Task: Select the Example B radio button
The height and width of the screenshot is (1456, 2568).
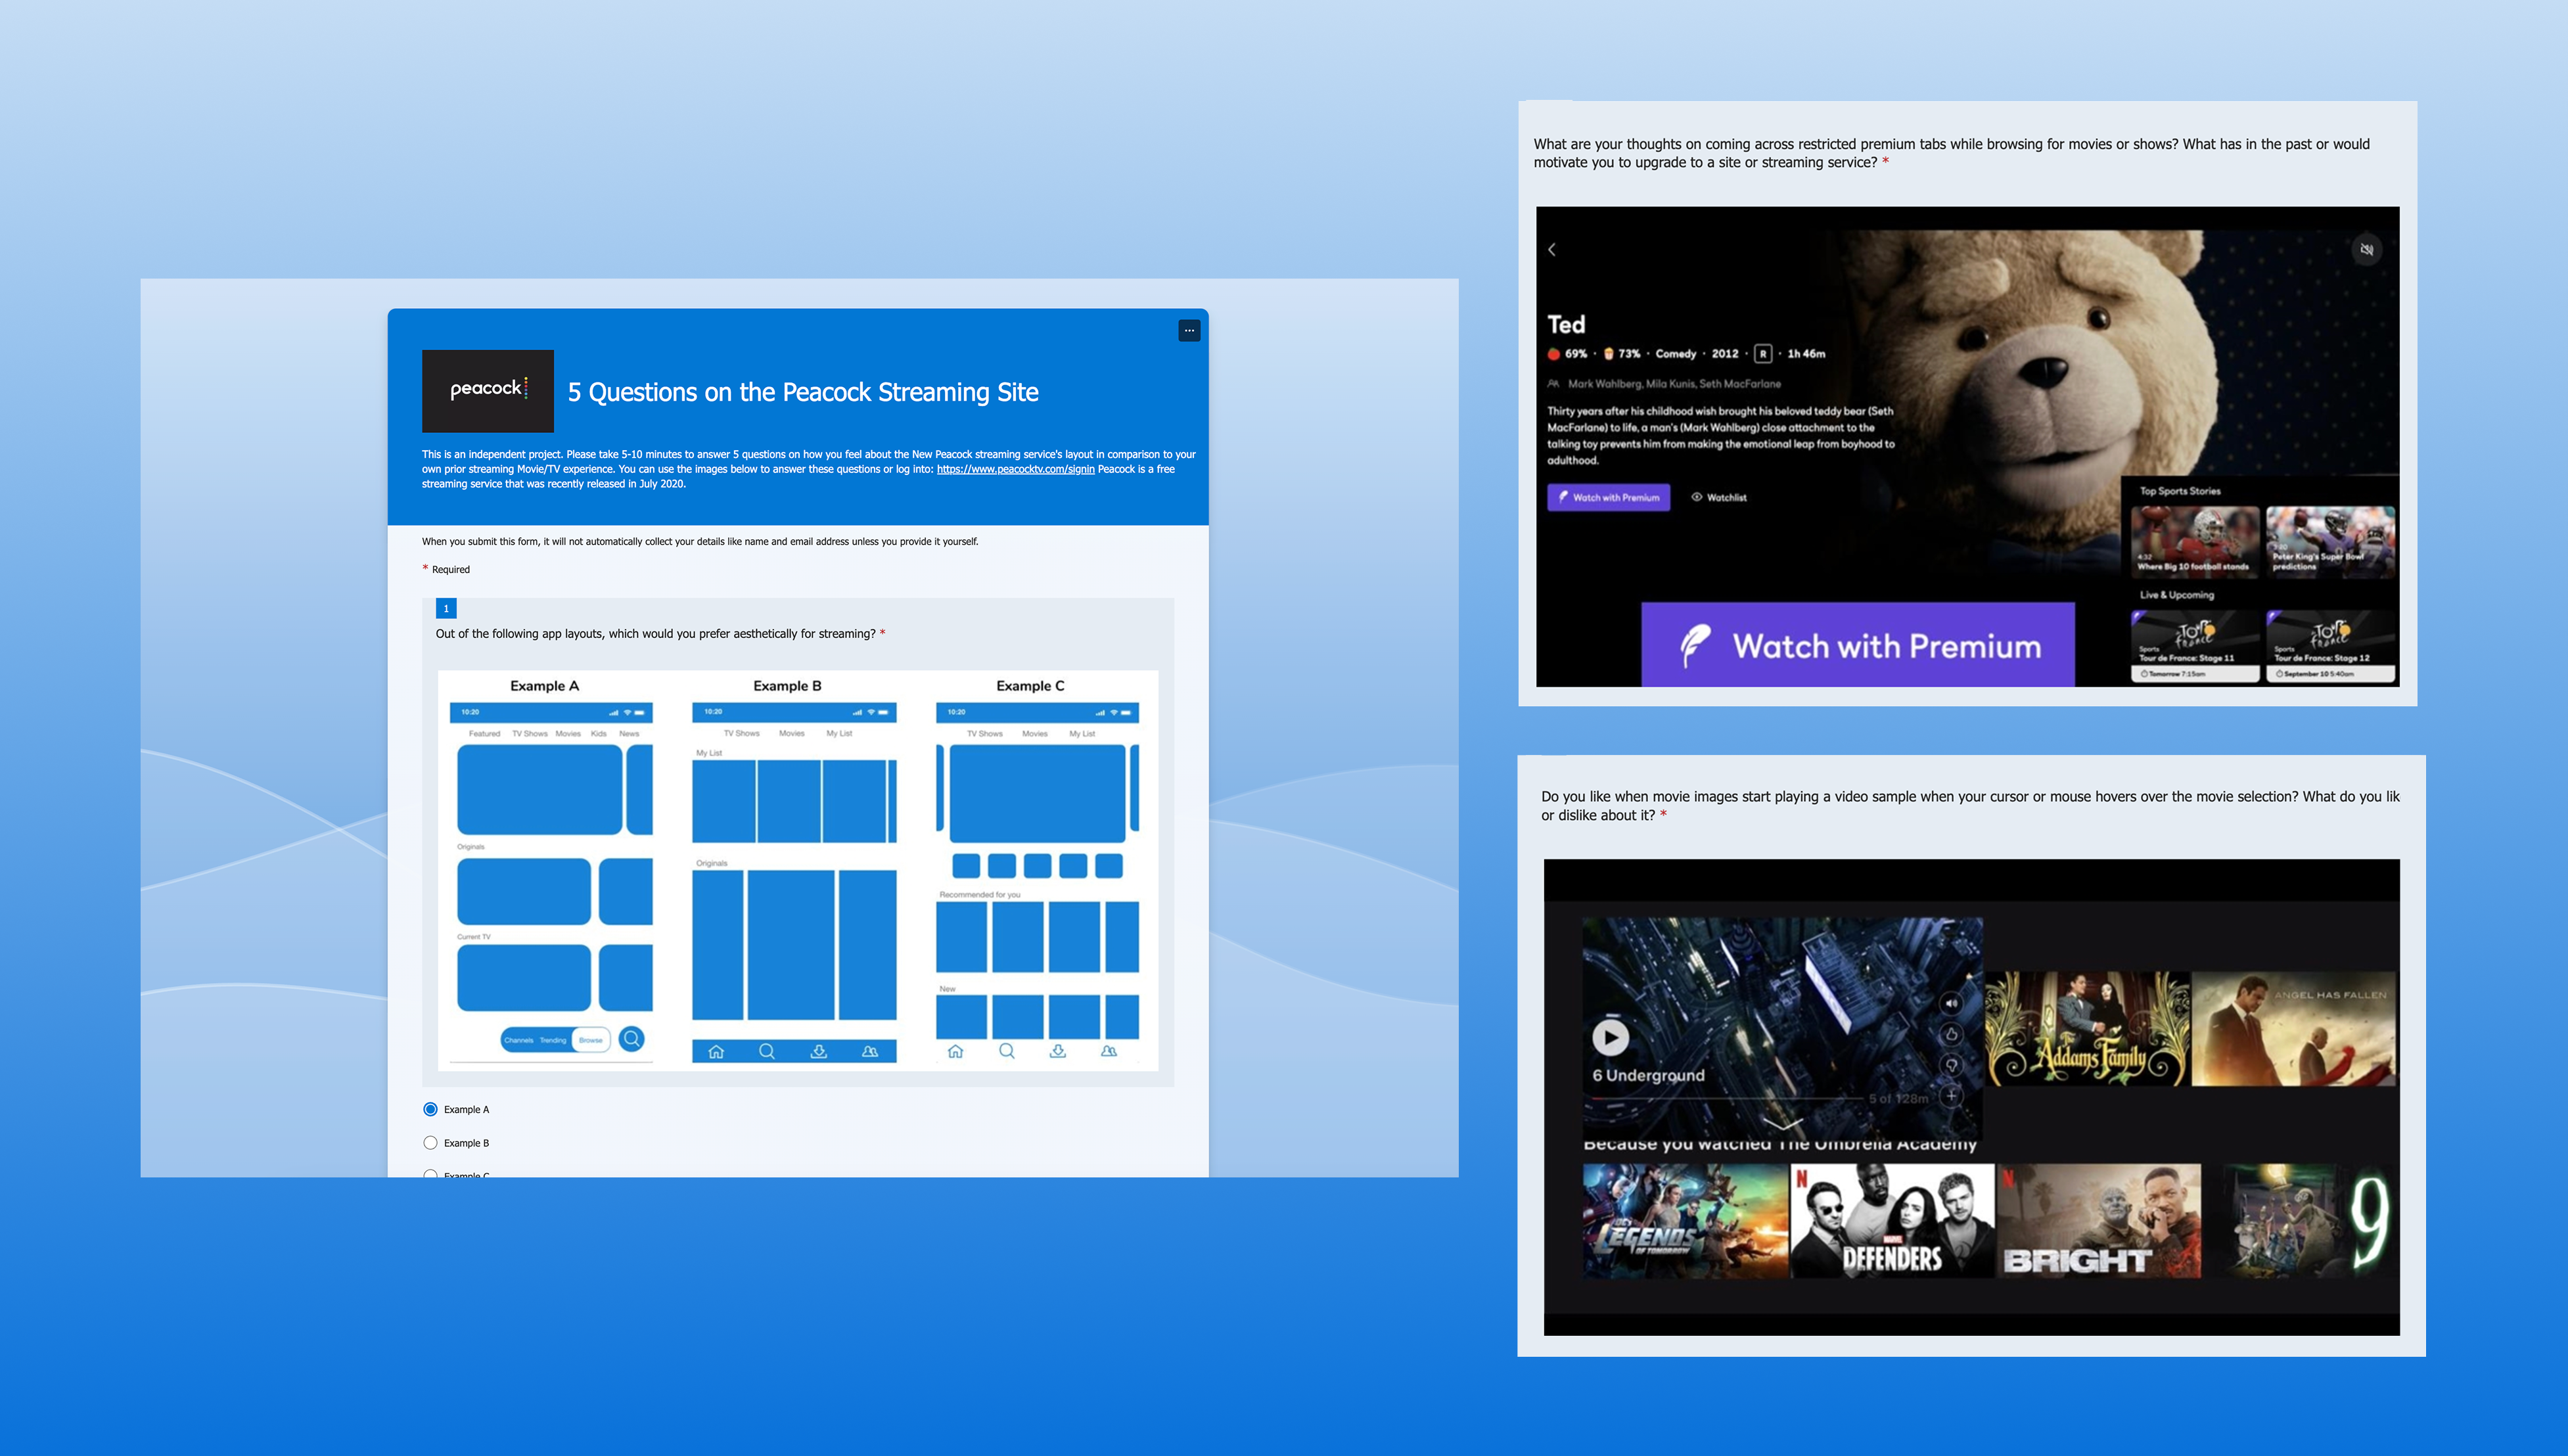Action: (430, 1142)
